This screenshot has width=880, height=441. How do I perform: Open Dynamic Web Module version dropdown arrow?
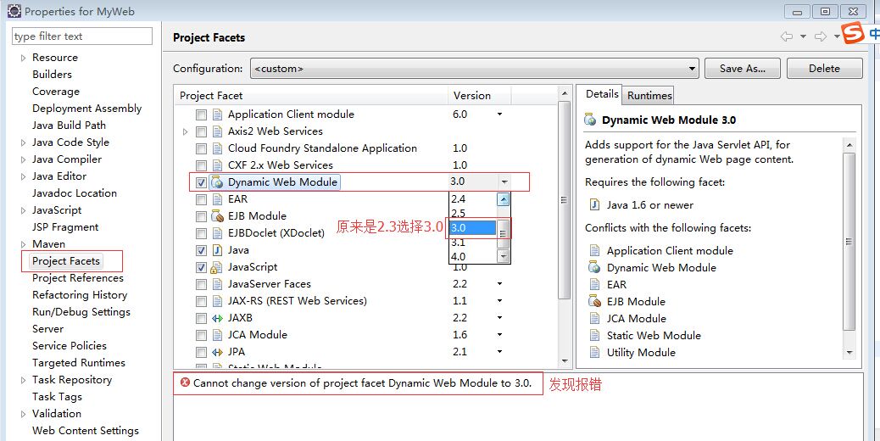click(x=504, y=181)
